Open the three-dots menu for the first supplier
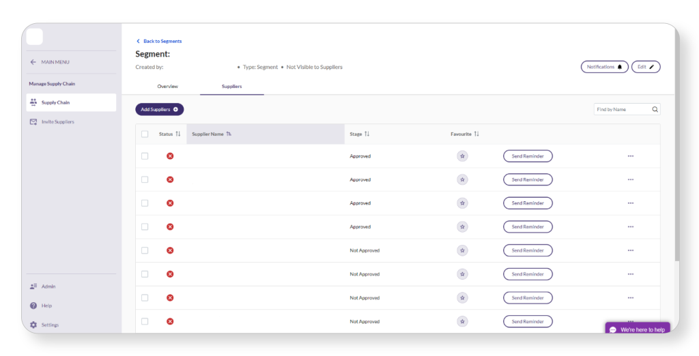699x356 pixels. (x=630, y=156)
